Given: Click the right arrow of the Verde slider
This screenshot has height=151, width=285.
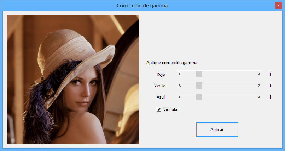Looking at the screenshot, I should coord(259,86).
